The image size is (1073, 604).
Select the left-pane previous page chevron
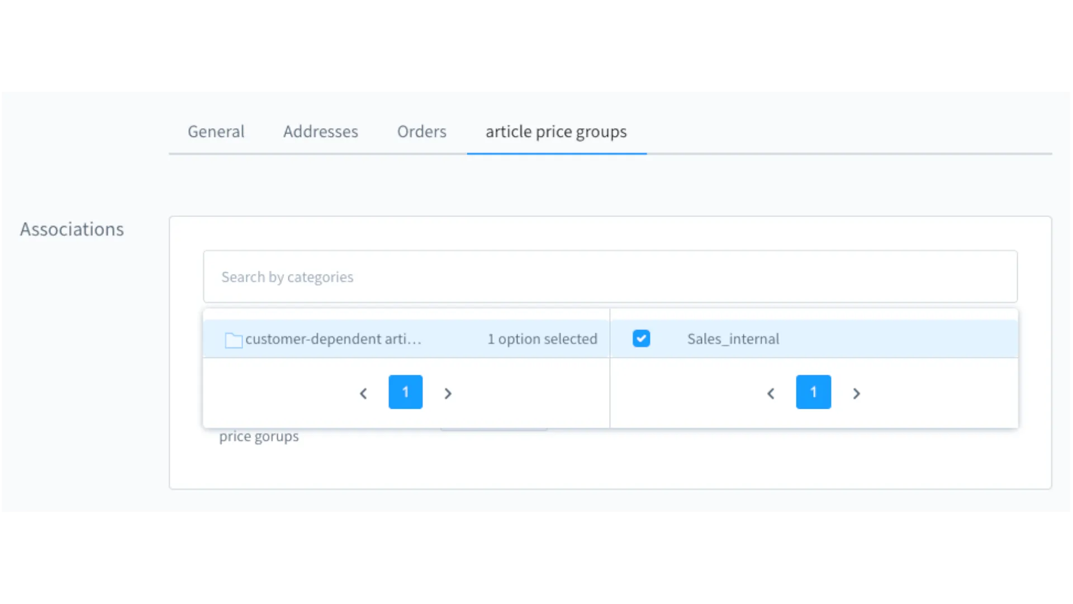tap(363, 393)
